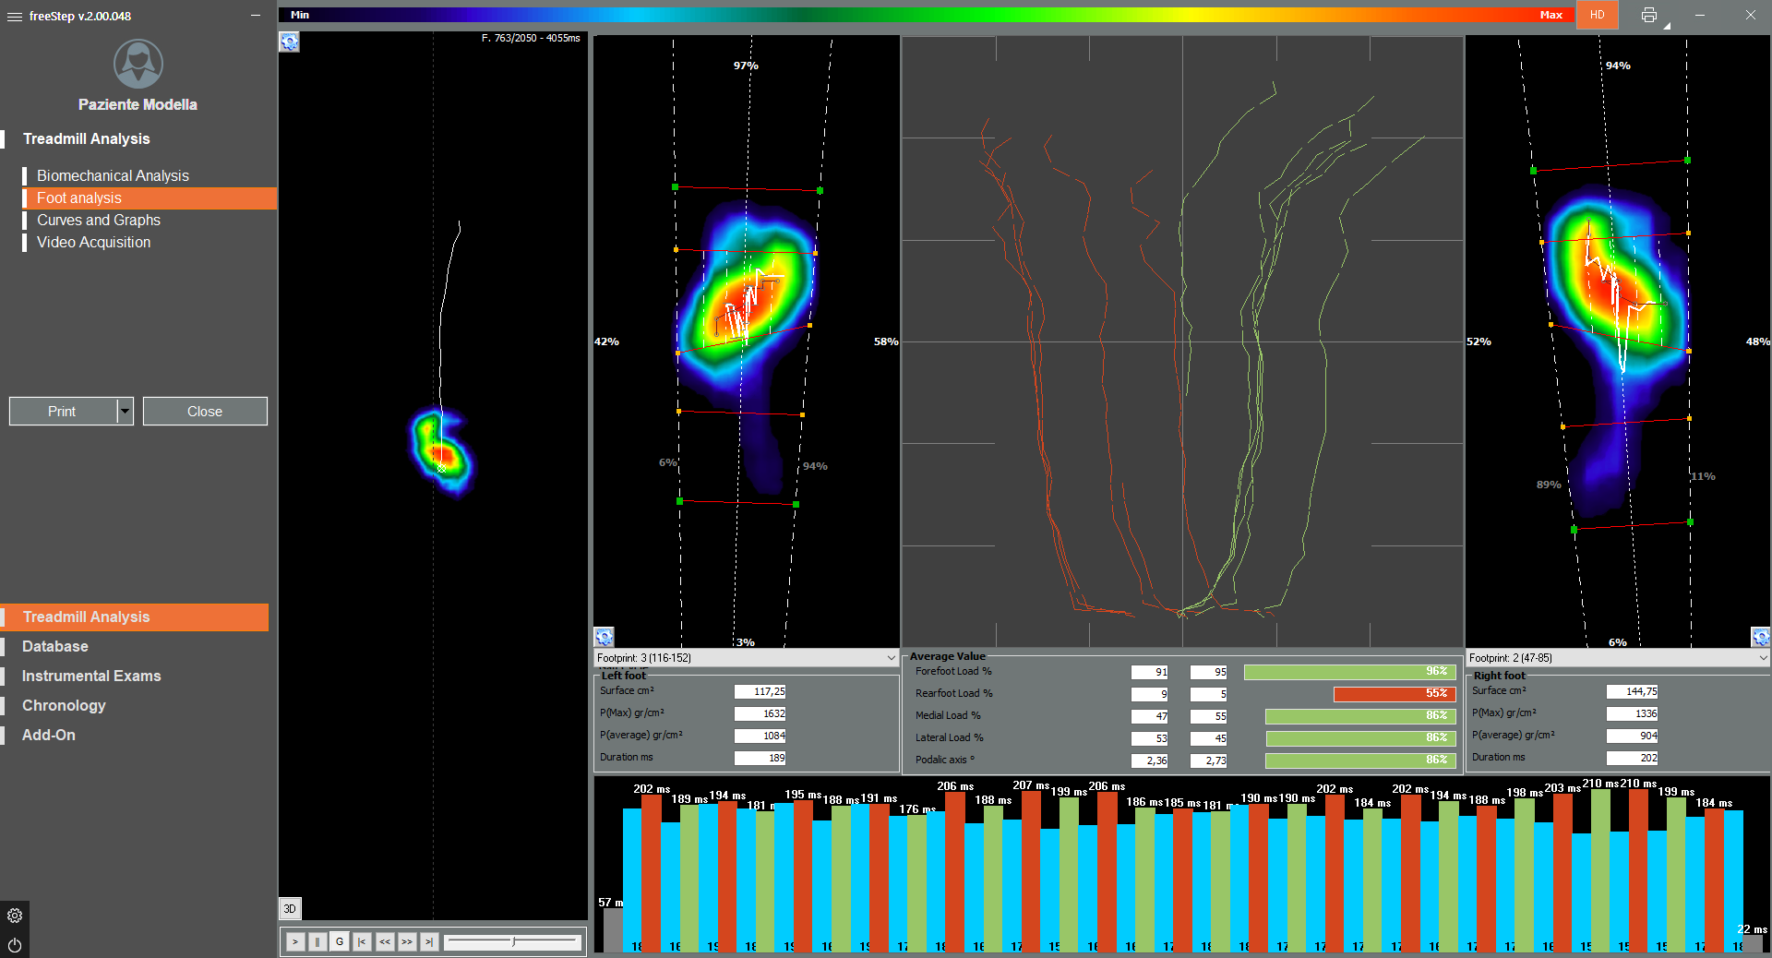
Task: Open the left Footprint: 3 (116-152) dropdown
Action: pos(746,658)
